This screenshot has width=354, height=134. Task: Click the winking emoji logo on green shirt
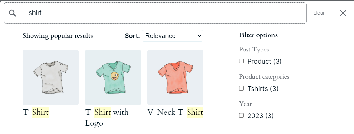pyautogui.click(x=114, y=76)
